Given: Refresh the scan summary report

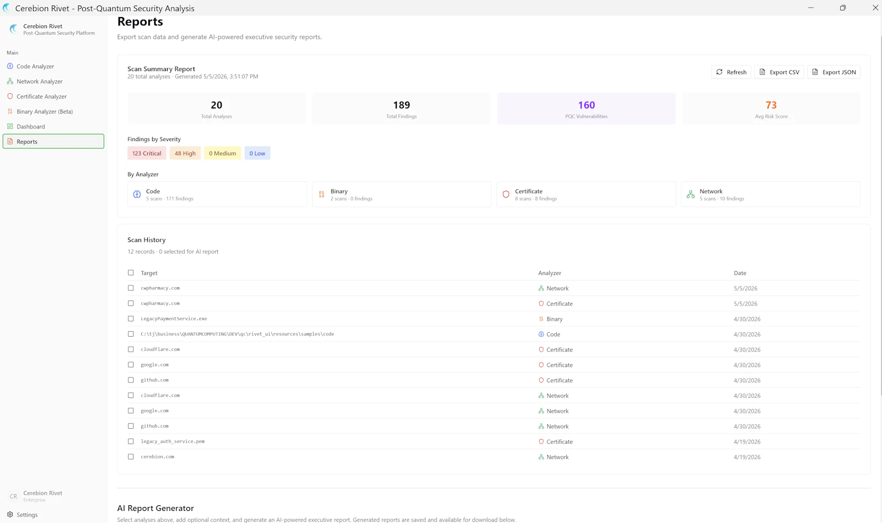Looking at the screenshot, I should click(x=732, y=72).
